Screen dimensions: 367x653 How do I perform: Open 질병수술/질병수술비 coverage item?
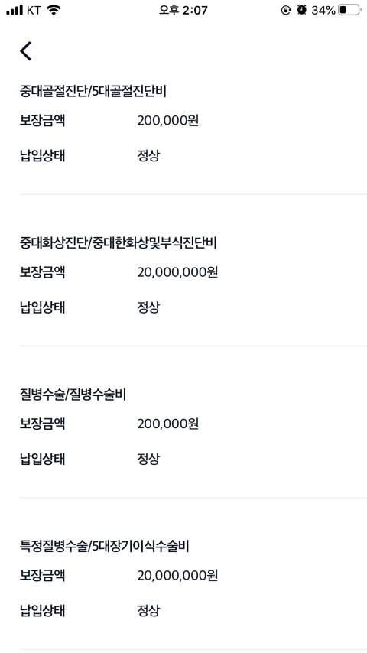click(x=73, y=395)
